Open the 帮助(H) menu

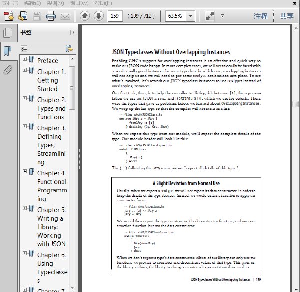point(103,3)
